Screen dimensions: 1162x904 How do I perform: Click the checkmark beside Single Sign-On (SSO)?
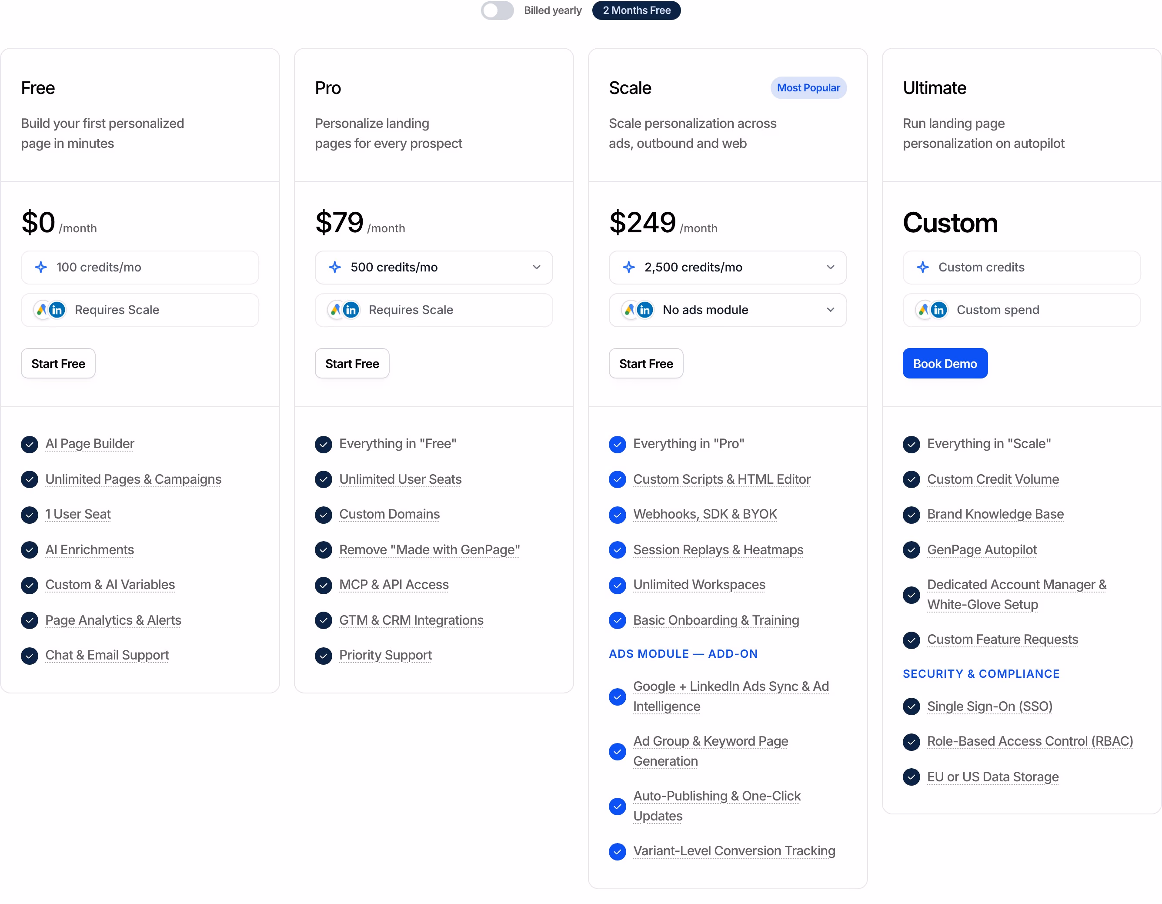click(x=911, y=706)
